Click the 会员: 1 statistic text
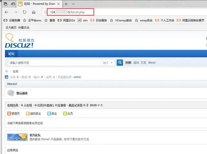This screenshot has width=207, height=154. 50,77
